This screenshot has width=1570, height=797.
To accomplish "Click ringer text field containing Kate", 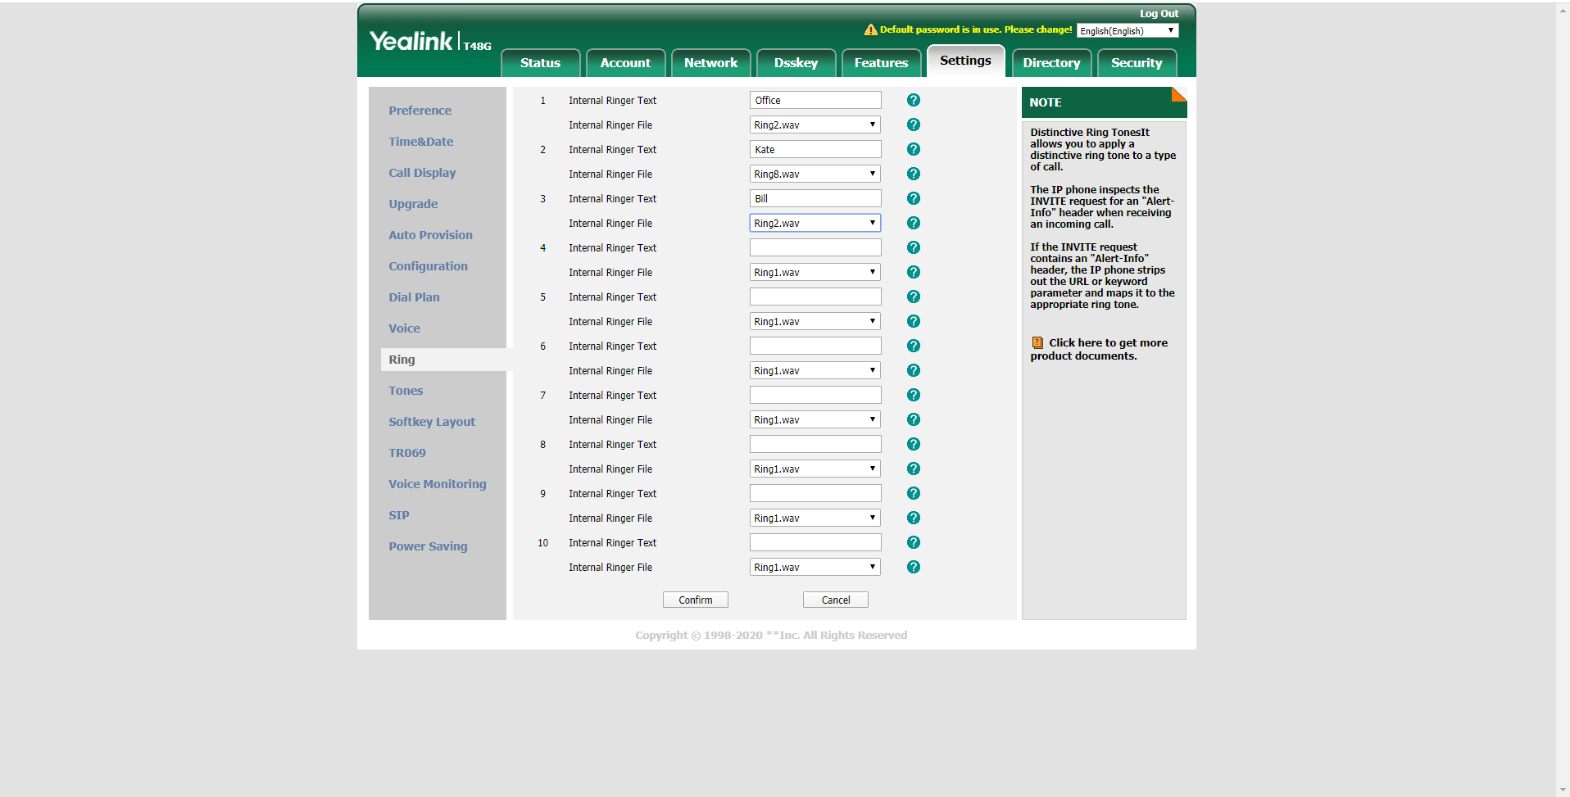I will 815,149.
